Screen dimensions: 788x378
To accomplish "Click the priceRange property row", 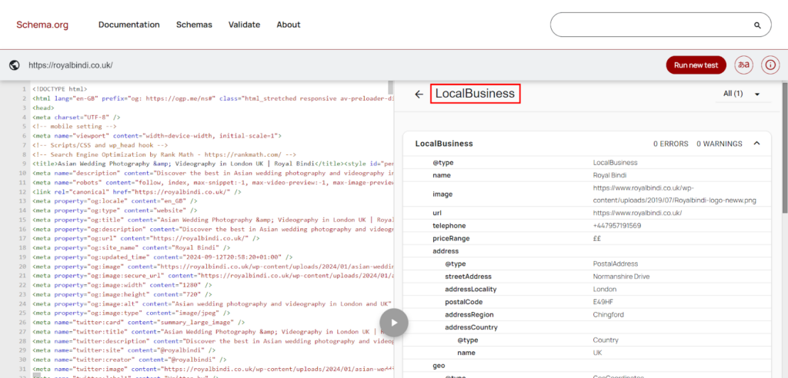I will pyautogui.click(x=588, y=238).
